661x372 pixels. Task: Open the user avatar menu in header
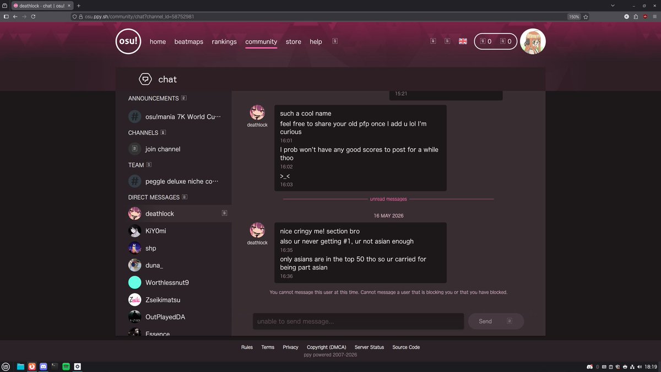tap(533, 41)
